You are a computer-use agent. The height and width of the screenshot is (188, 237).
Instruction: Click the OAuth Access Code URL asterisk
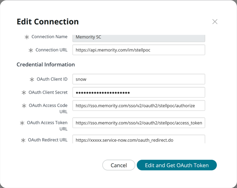(x=24, y=106)
